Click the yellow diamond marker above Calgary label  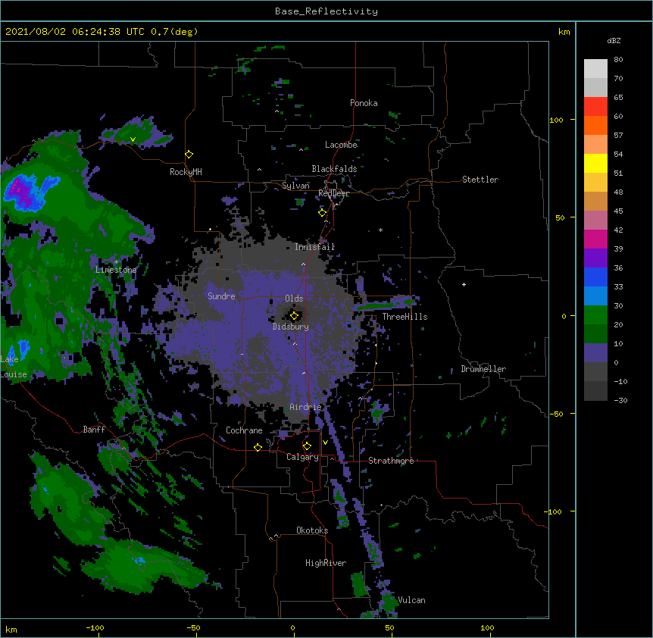coord(307,446)
